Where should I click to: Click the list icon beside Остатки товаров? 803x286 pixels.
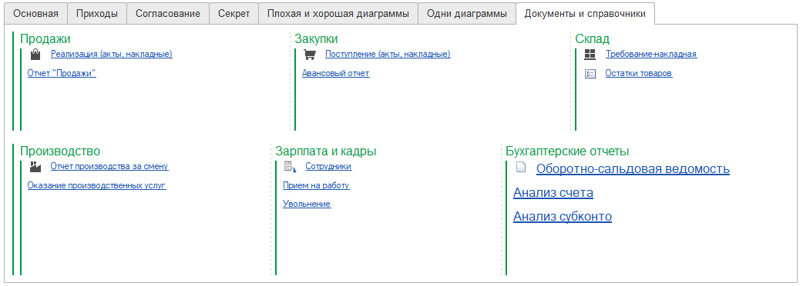point(590,74)
